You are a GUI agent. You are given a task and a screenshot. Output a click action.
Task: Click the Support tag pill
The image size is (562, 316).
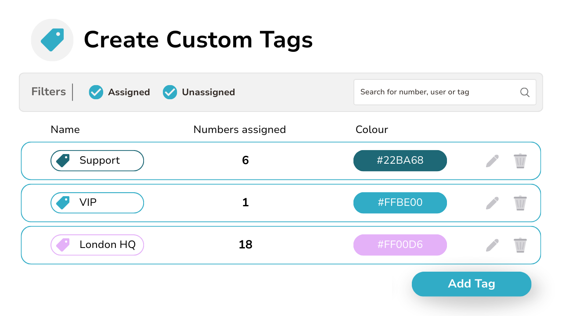pyautogui.click(x=97, y=161)
